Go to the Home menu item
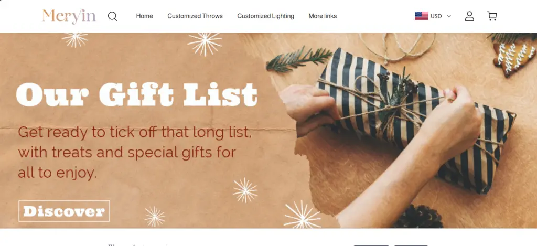 click(145, 16)
